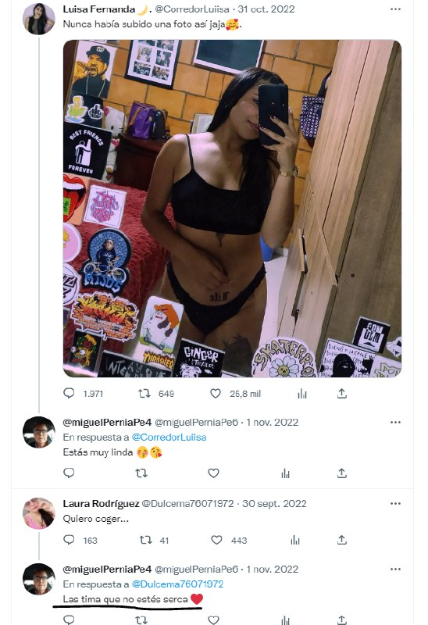The width and height of the screenshot is (428, 625).
Task: Open the @Dulcema76071972 mention link
Action: pos(177,584)
